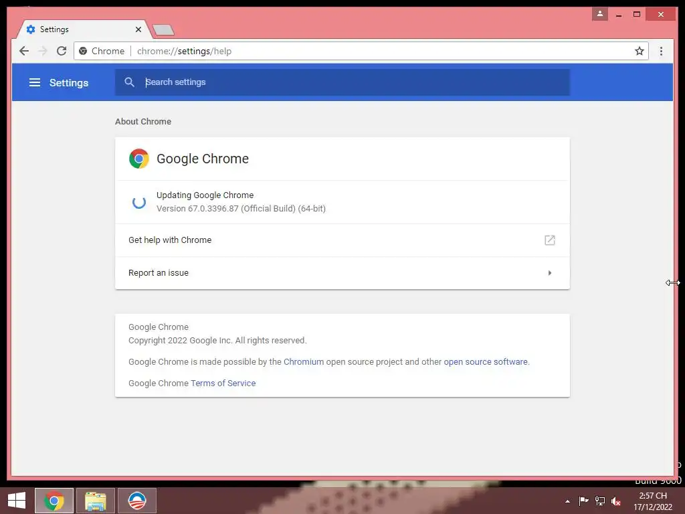Open the Settings hamburger menu
Screen dimensions: 685x514
click(35, 82)
